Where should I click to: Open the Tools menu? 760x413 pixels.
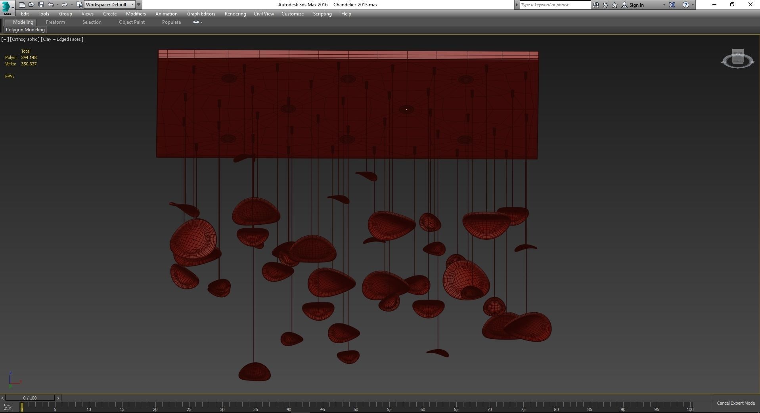click(44, 14)
